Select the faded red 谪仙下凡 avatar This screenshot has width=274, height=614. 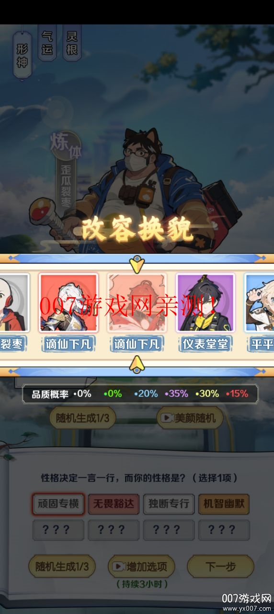point(137,302)
